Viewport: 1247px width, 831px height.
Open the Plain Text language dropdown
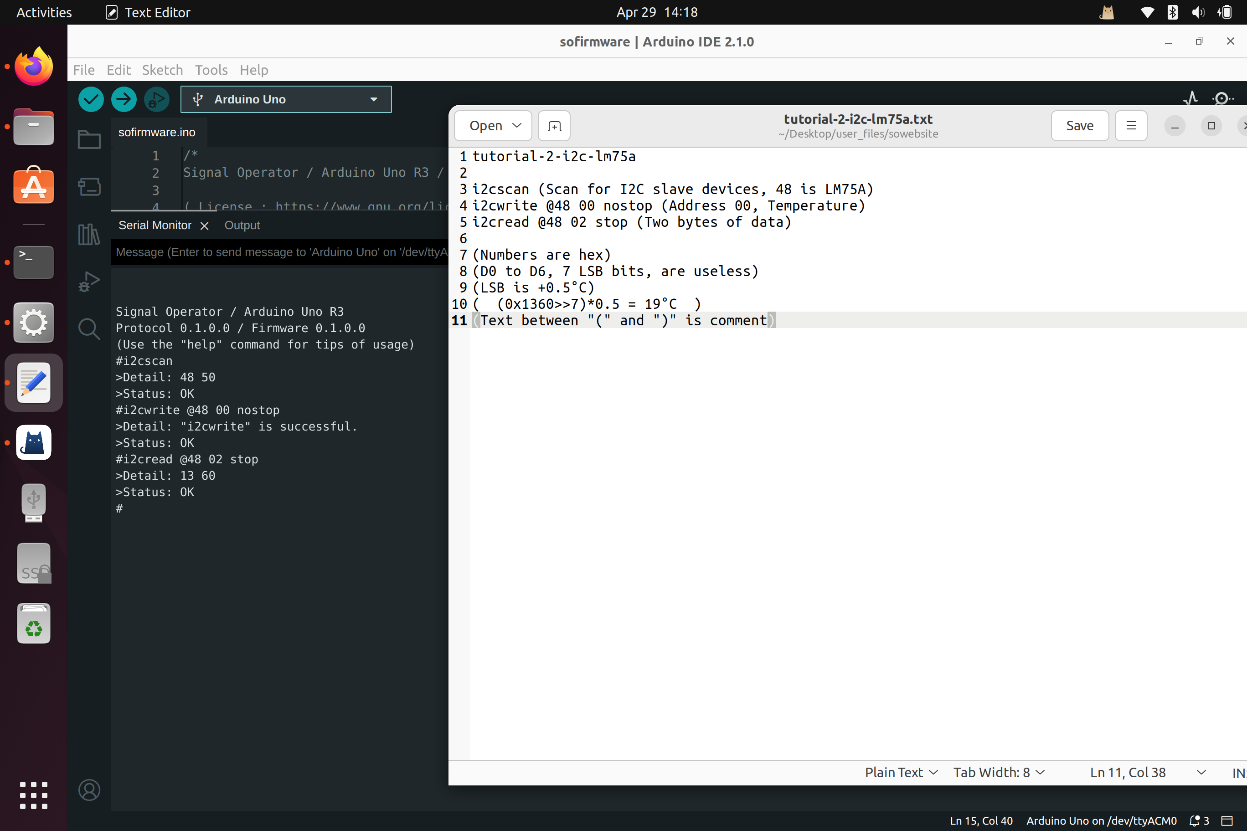tap(901, 772)
